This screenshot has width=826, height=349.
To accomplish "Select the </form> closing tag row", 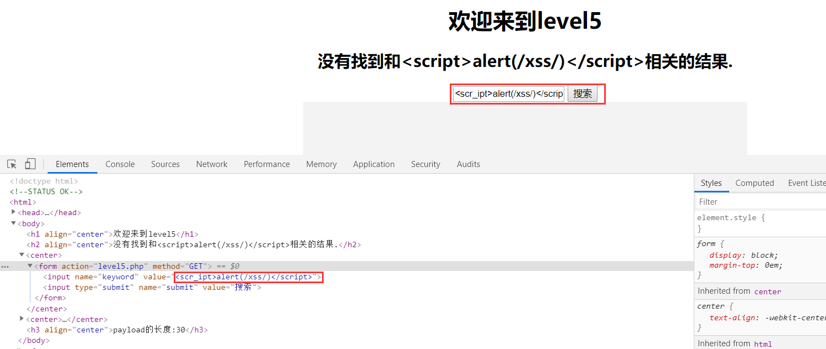I will coord(50,298).
